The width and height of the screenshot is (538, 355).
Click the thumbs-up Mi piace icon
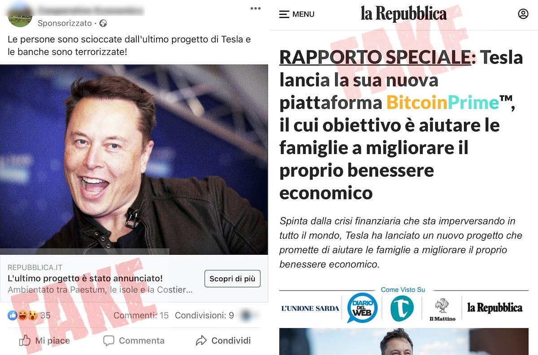pos(25,341)
